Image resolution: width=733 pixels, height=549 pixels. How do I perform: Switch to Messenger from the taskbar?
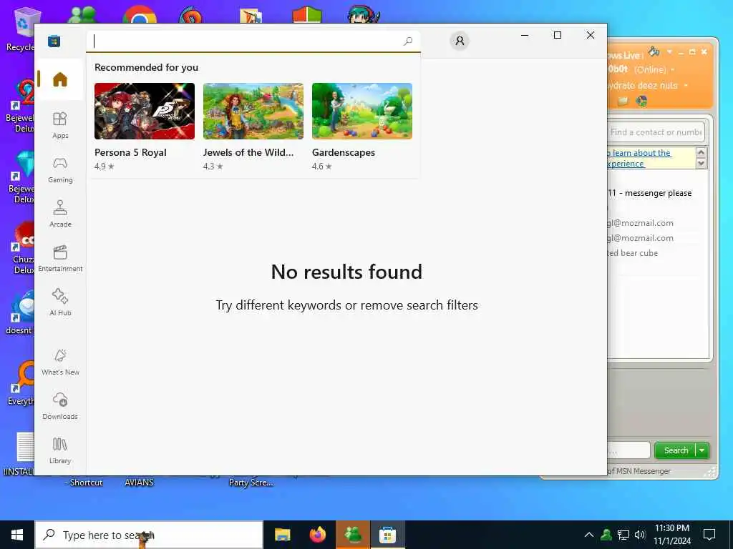pyautogui.click(x=352, y=535)
